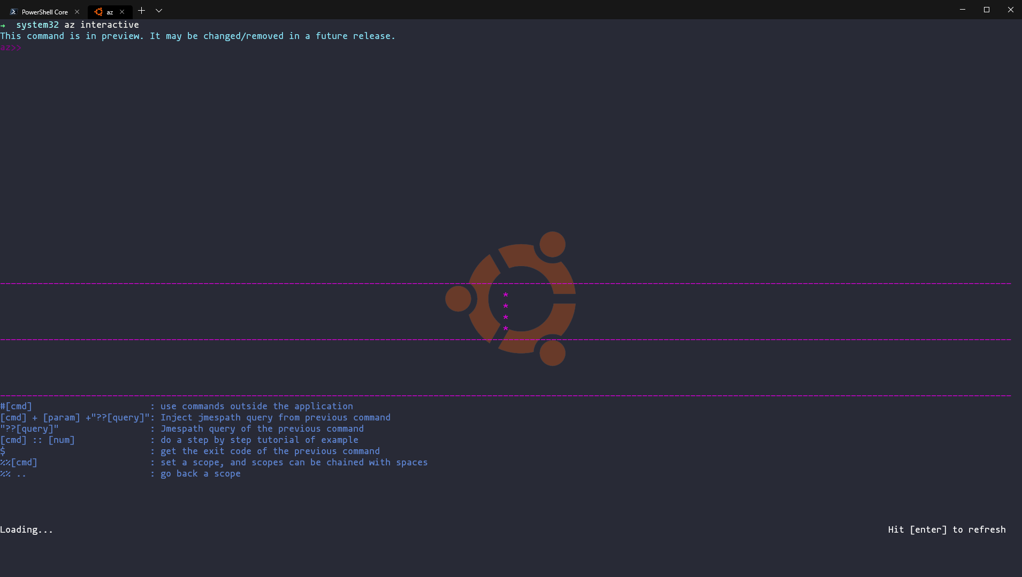
Task: Click 'set a scope' description text
Action: 294,462
